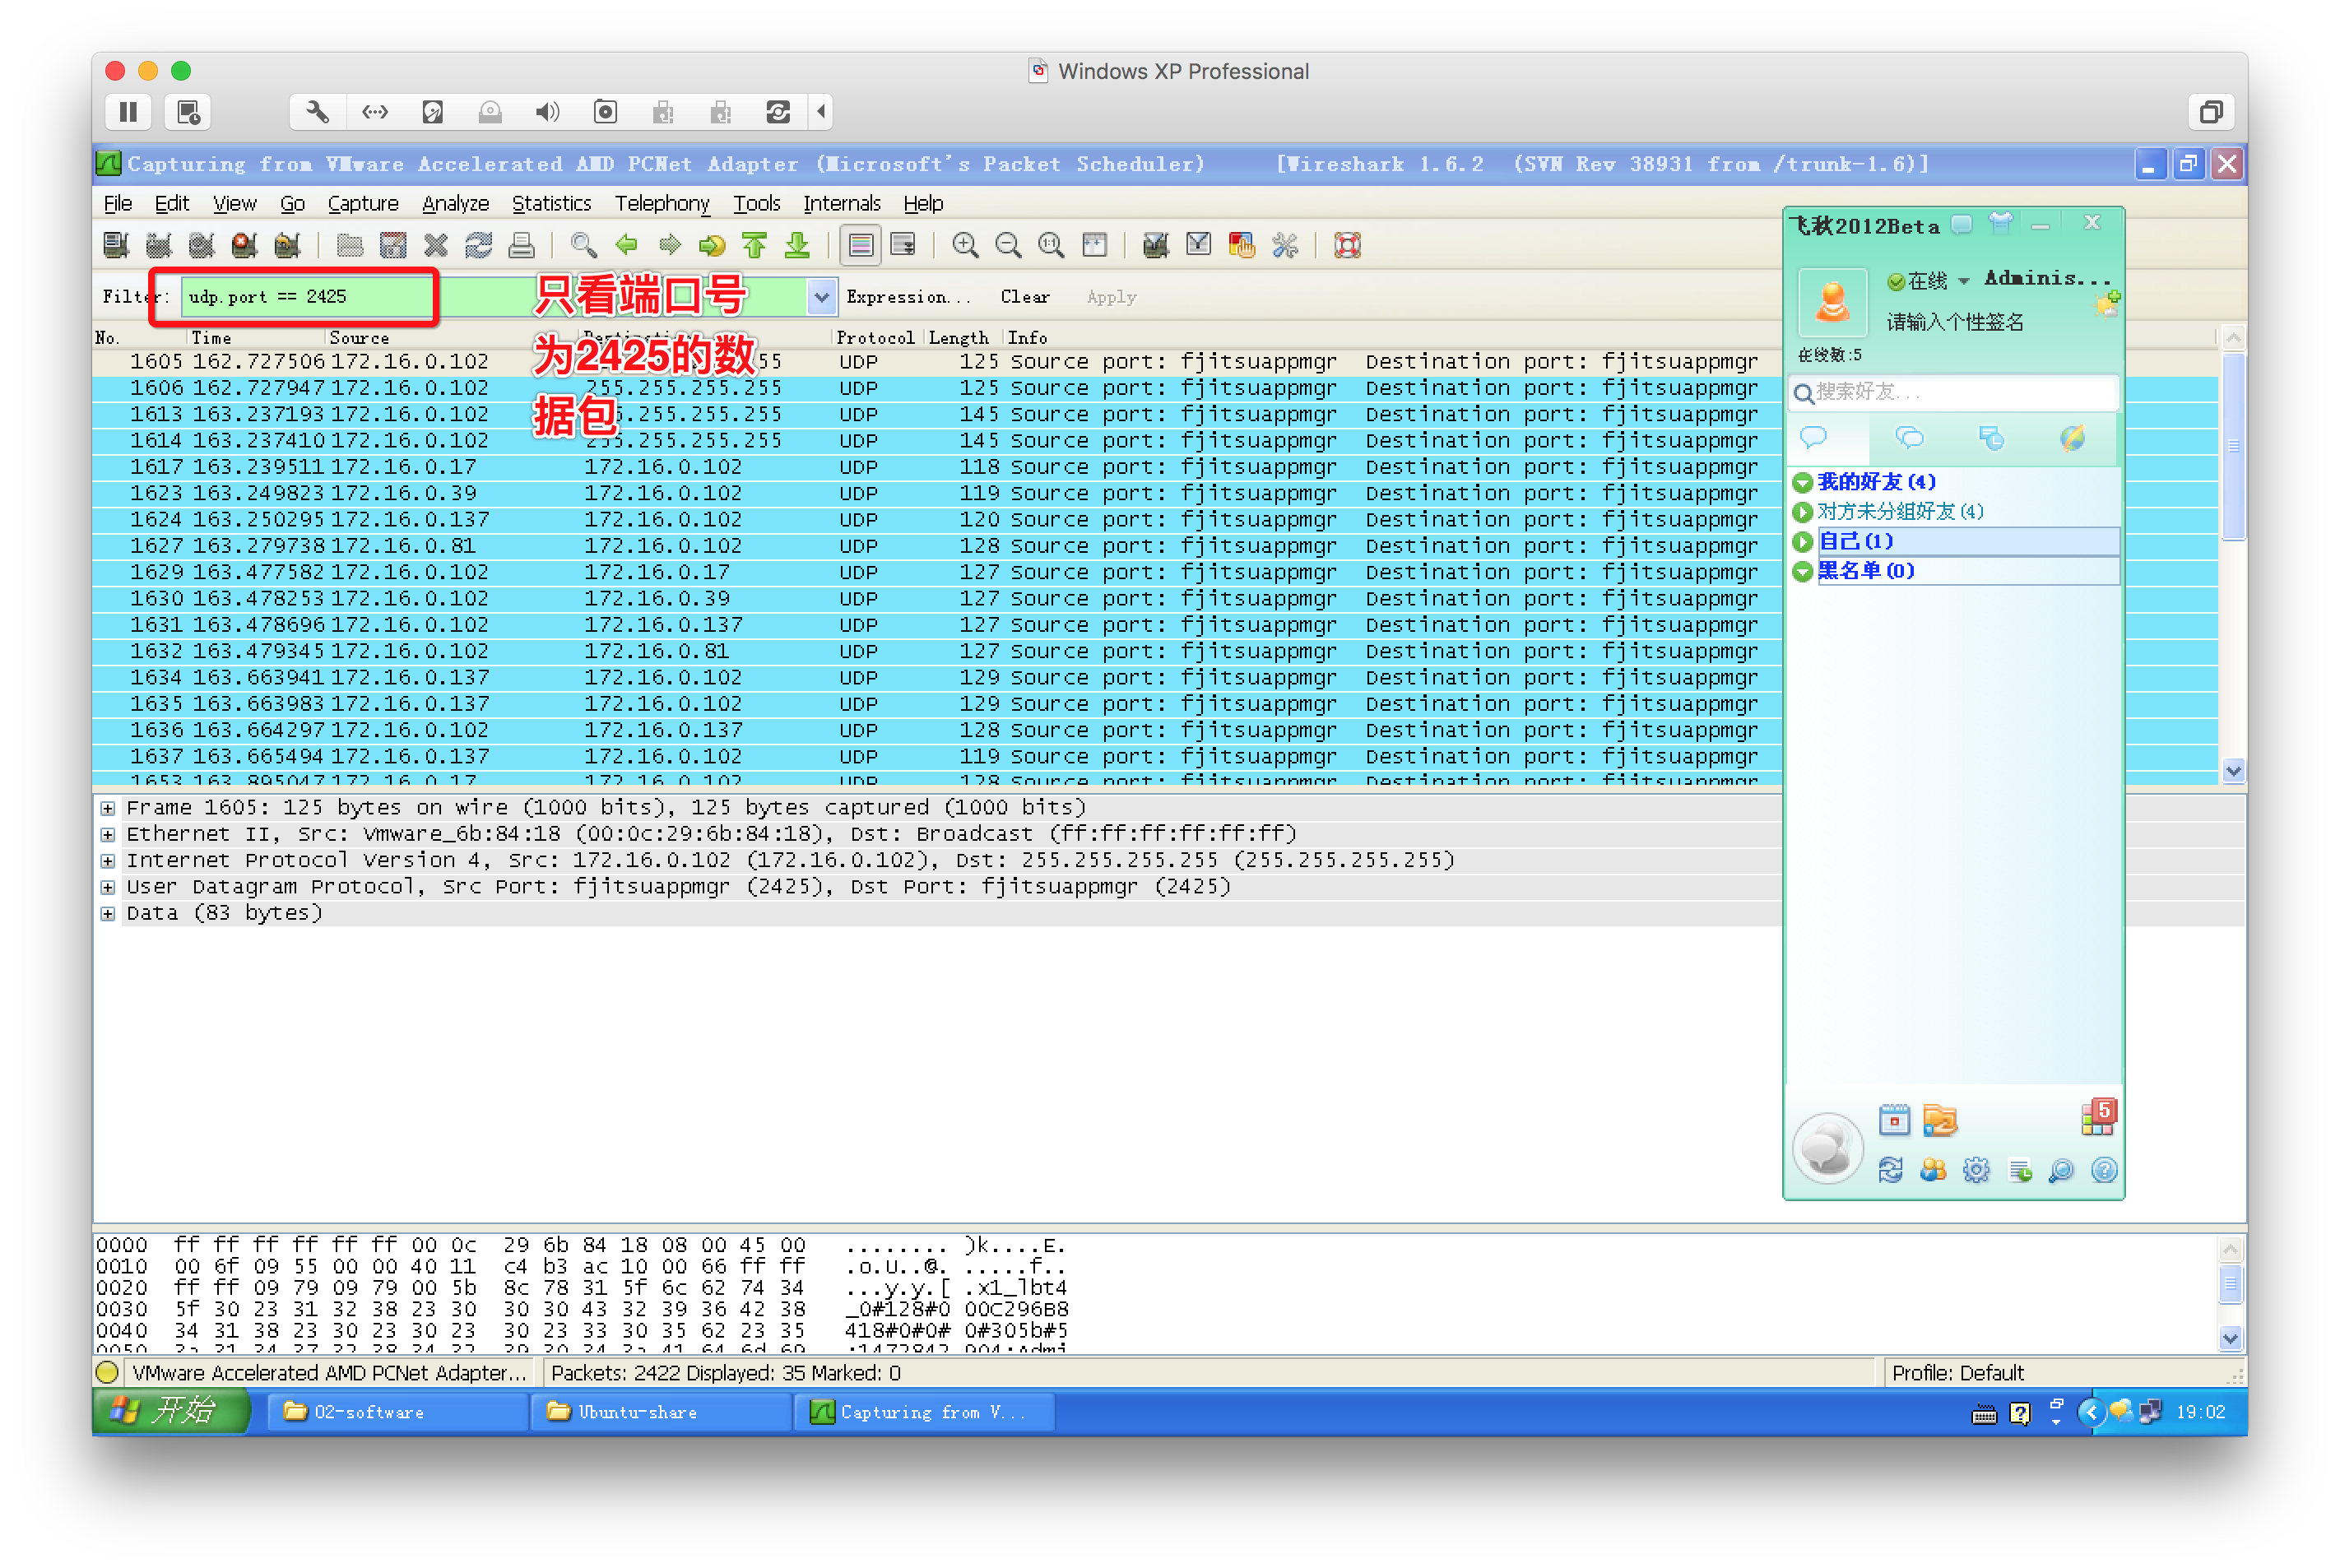
Task: Click the Clear filter button
Action: 1024,297
